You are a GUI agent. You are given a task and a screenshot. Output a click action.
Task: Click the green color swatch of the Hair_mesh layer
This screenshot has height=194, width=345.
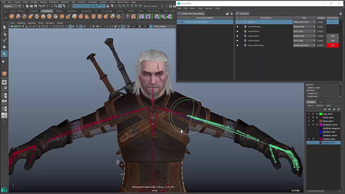tap(321, 114)
